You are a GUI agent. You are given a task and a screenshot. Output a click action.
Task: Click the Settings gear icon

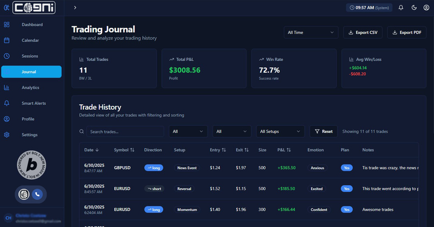[6, 135]
